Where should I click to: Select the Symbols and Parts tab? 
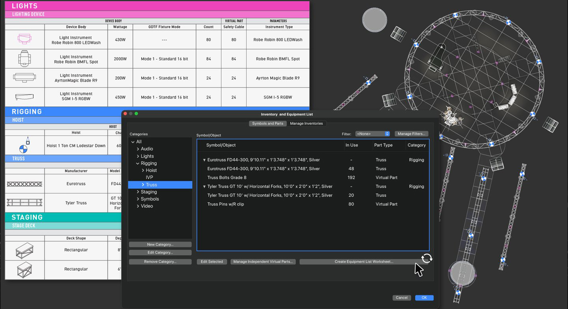tap(268, 124)
